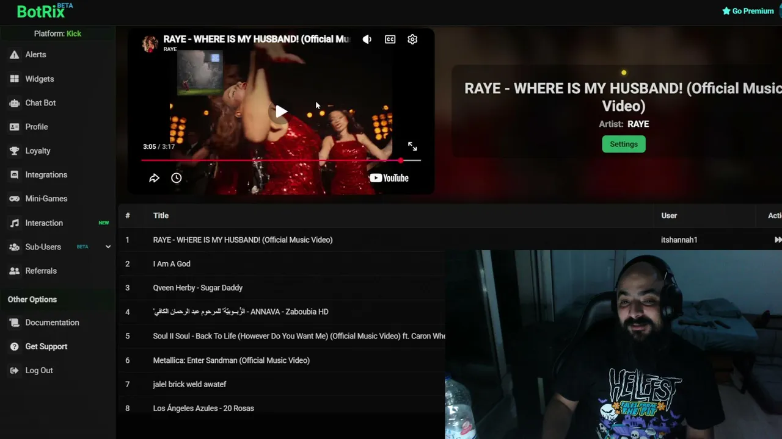
Task: Click the artist name RAYE beside Settings
Action: coord(638,124)
